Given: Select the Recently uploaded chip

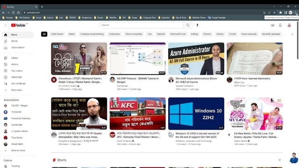Looking at the screenshot, I should (271, 34).
